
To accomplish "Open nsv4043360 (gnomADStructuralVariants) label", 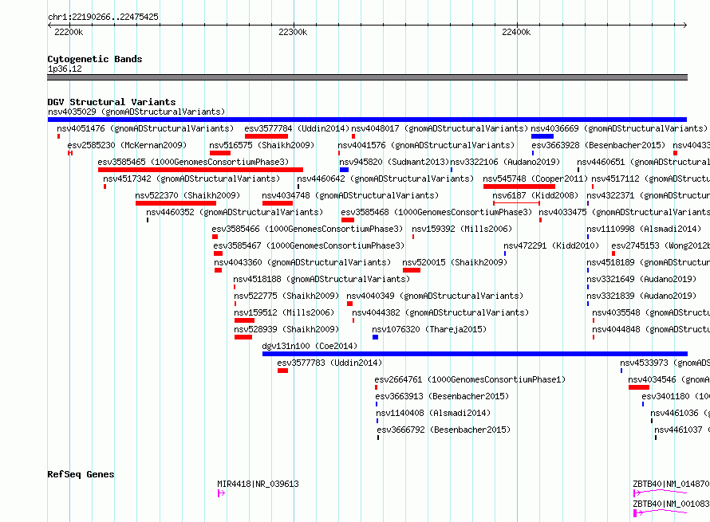I will [302, 262].
